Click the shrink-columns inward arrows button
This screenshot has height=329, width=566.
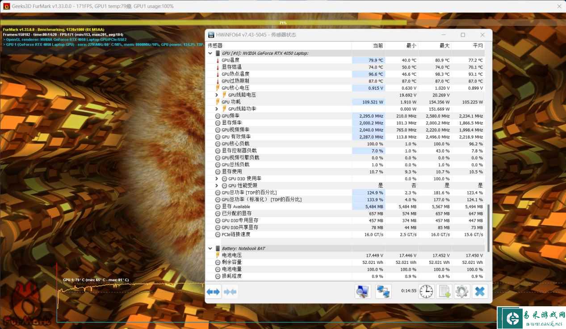pyautogui.click(x=230, y=292)
